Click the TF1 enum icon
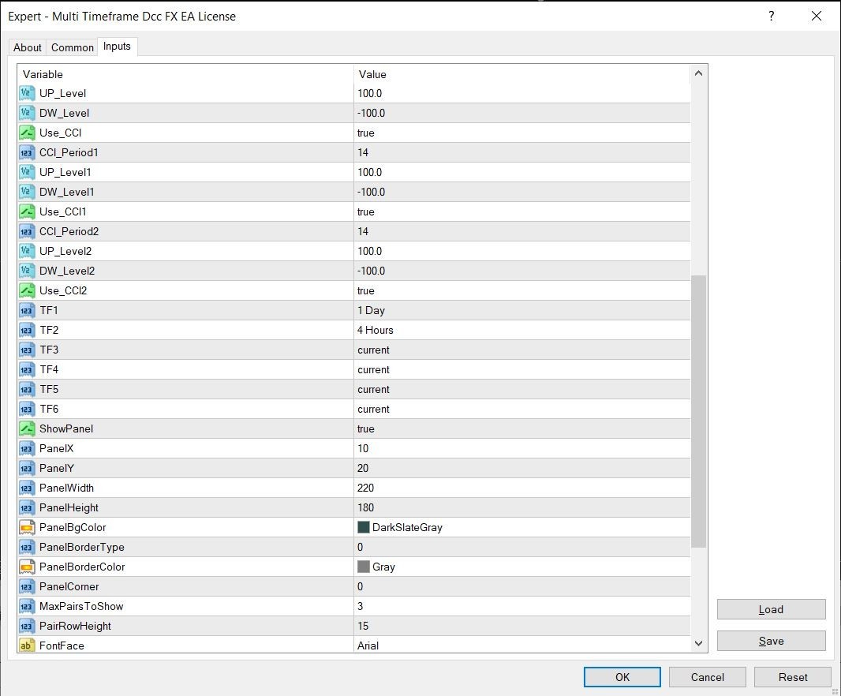841x696 pixels. pyautogui.click(x=26, y=310)
